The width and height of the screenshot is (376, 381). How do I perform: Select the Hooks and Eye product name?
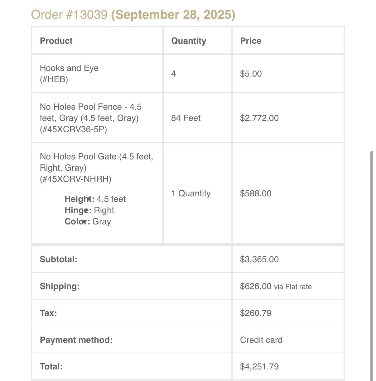pos(69,68)
